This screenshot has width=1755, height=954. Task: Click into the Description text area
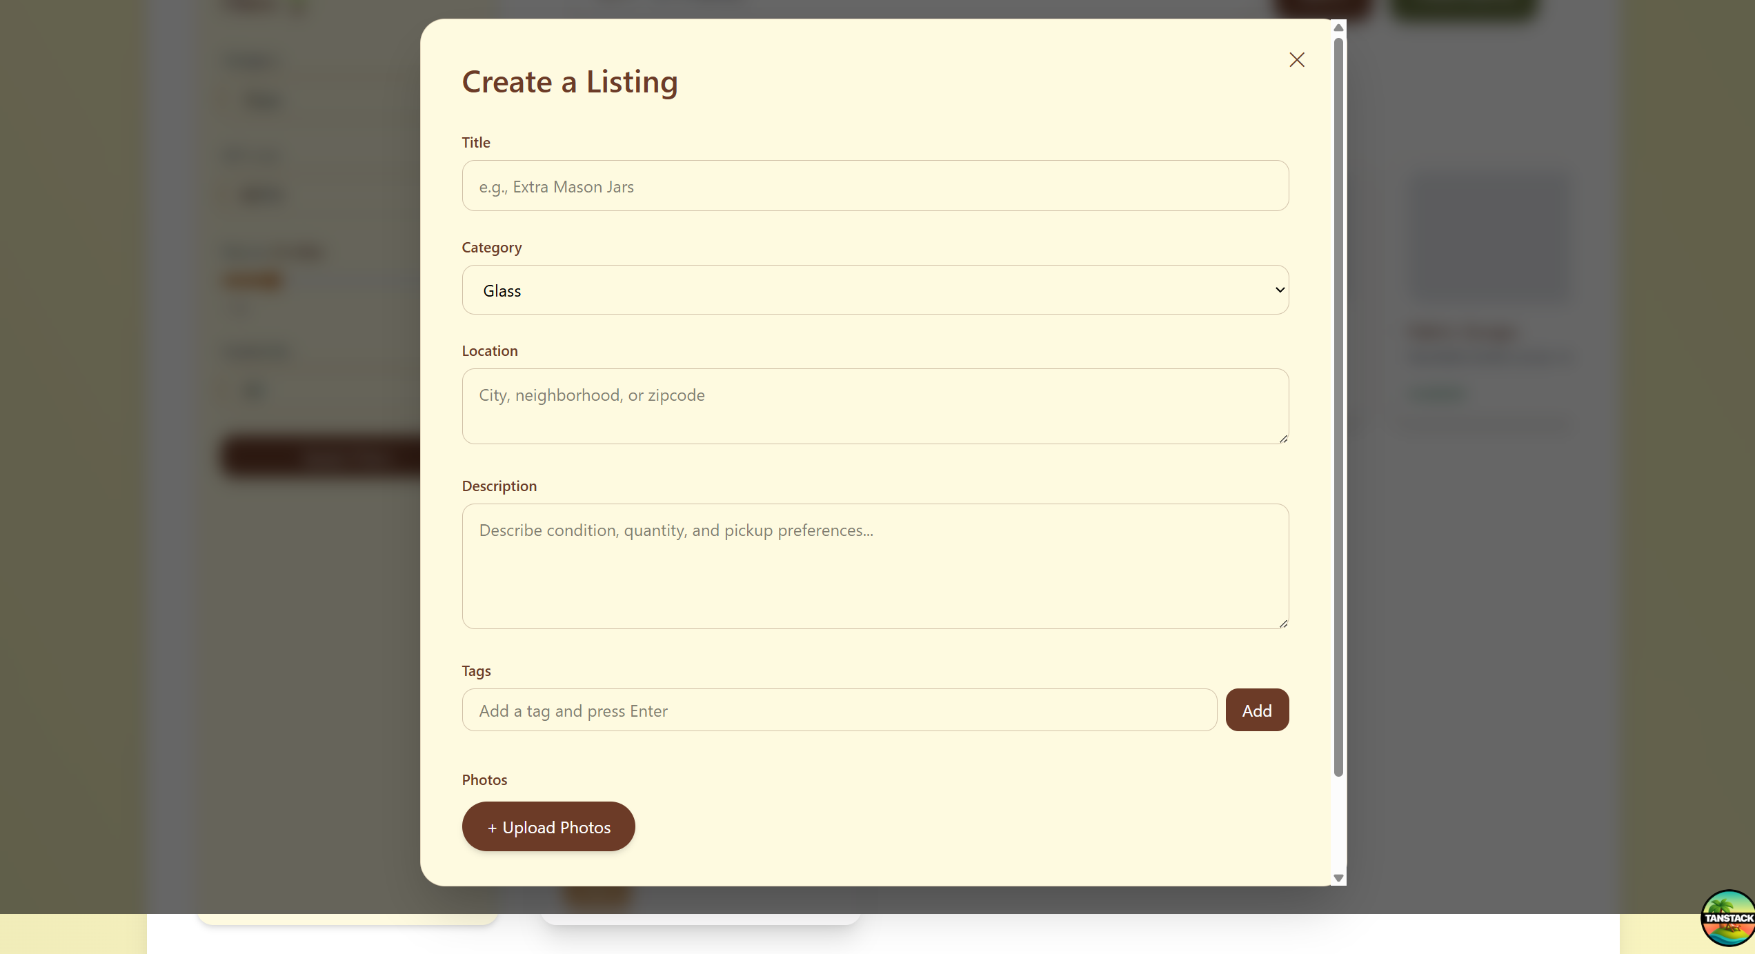(x=875, y=566)
